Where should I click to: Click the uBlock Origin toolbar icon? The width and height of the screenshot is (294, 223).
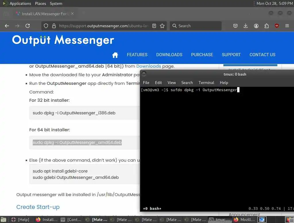point(277,26)
